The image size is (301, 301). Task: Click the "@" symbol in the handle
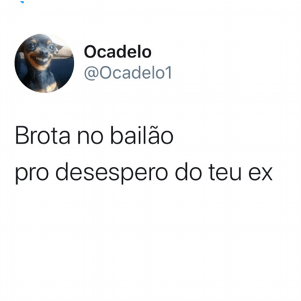coord(92,73)
